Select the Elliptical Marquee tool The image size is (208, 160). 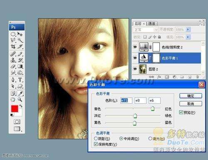13,34
